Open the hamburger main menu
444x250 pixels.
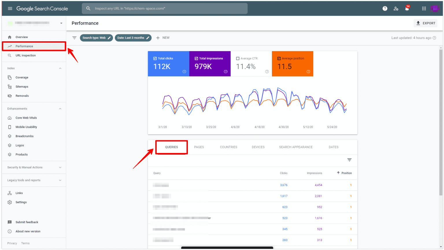click(x=10, y=8)
